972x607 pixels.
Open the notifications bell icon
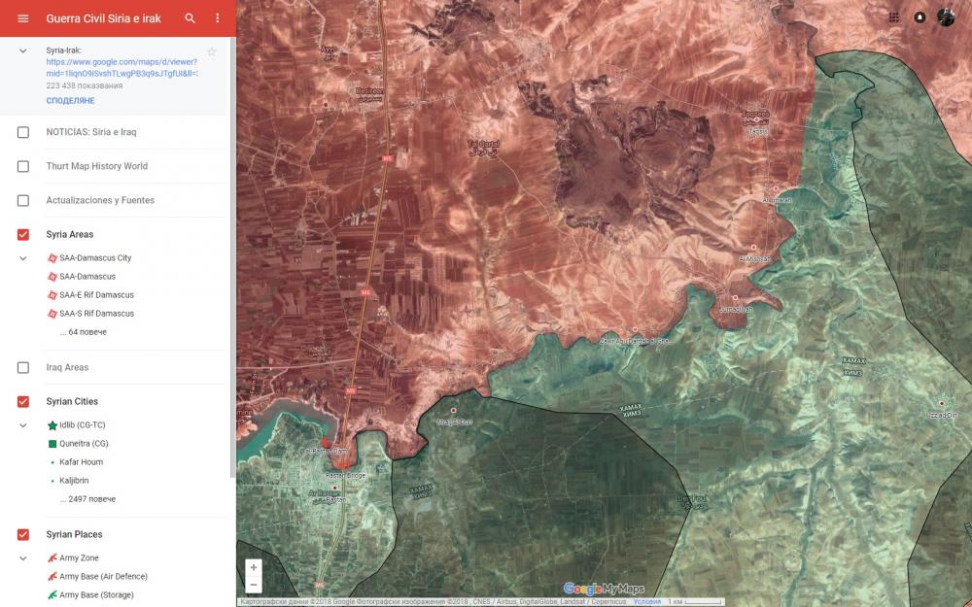tap(920, 17)
